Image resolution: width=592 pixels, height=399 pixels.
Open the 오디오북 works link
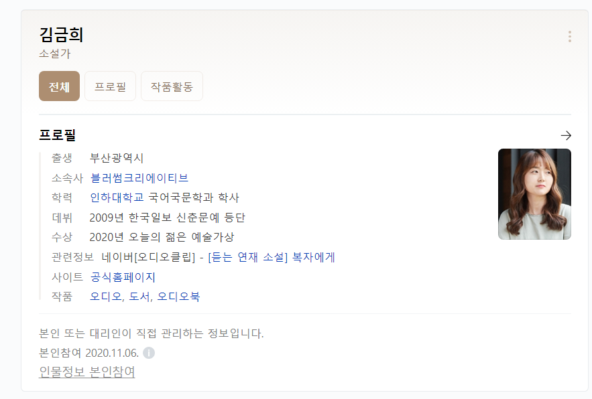point(178,297)
